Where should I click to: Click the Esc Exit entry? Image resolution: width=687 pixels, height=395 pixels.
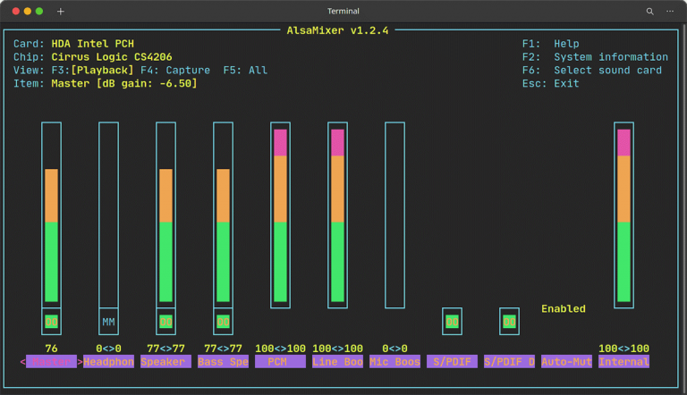(x=551, y=83)
